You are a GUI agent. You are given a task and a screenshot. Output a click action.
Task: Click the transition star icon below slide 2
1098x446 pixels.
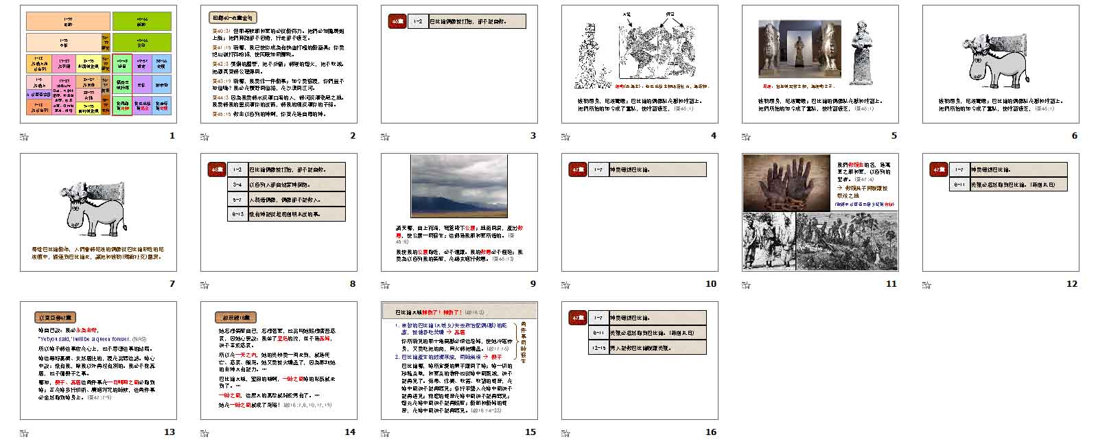click(x=205, y=137)
